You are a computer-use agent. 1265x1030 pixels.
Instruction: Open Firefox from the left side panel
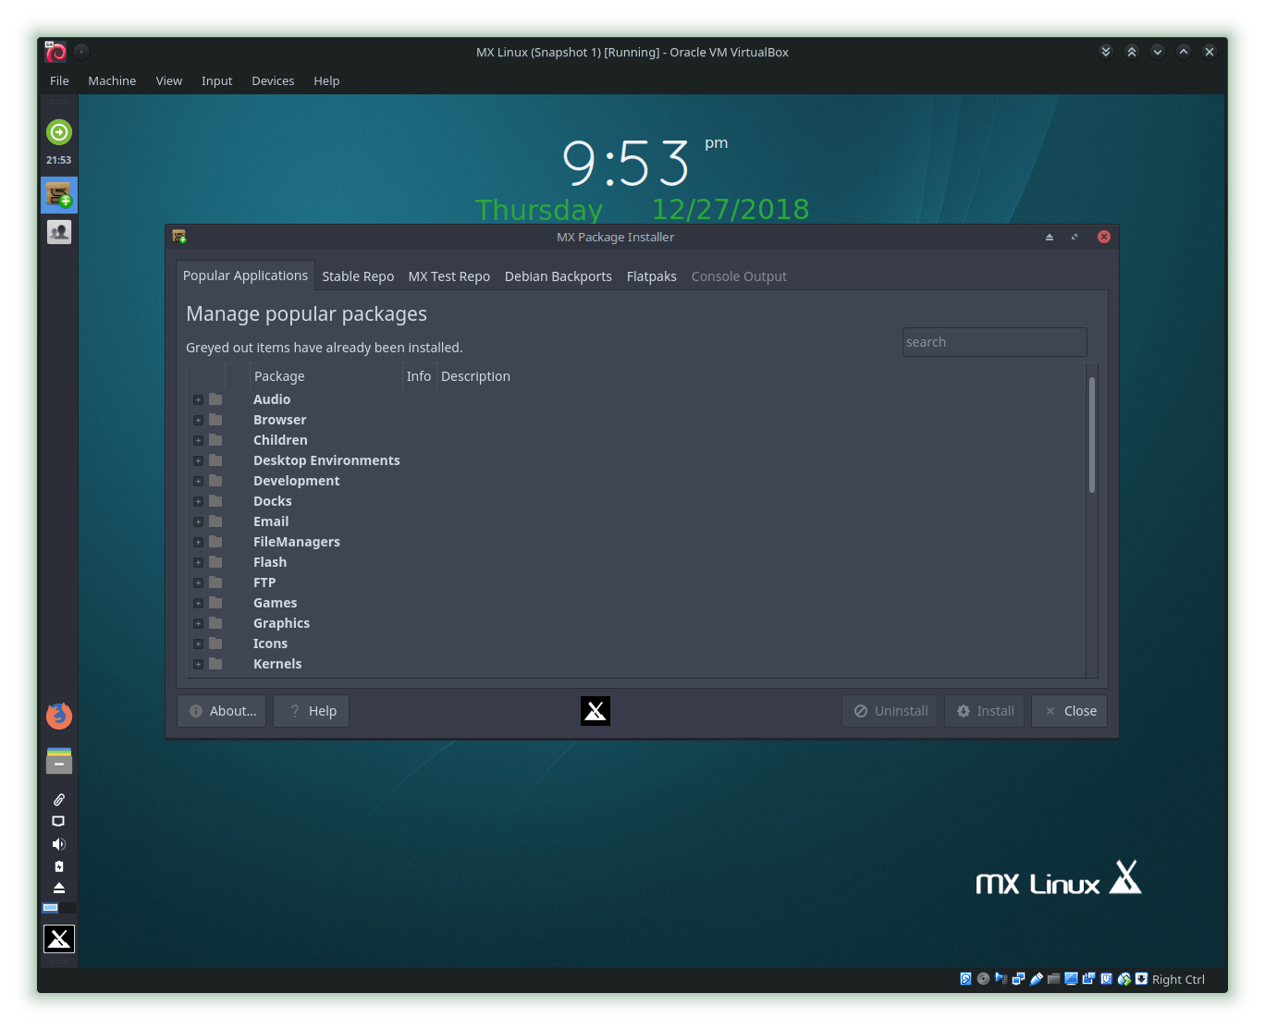click(x=58, y=715)
